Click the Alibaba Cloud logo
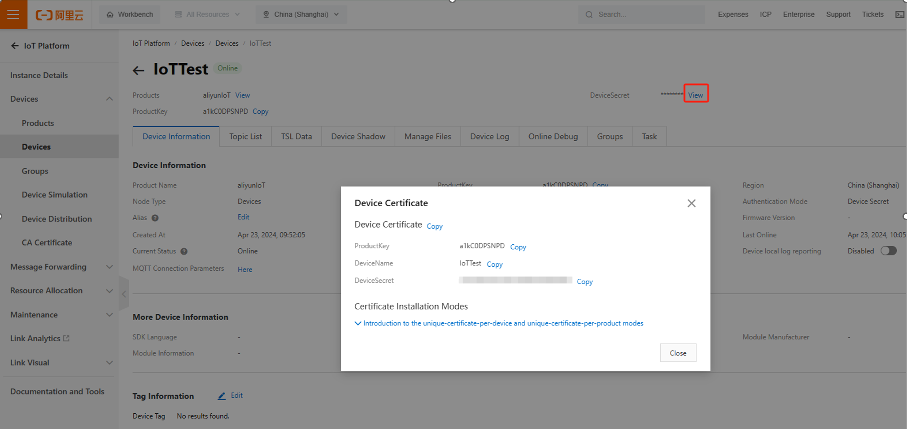The width and height of the screenshot is (907, 429). [60, 15]
